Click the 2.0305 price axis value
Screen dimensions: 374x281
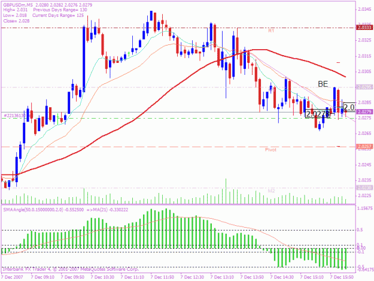[x=365, y=72]
